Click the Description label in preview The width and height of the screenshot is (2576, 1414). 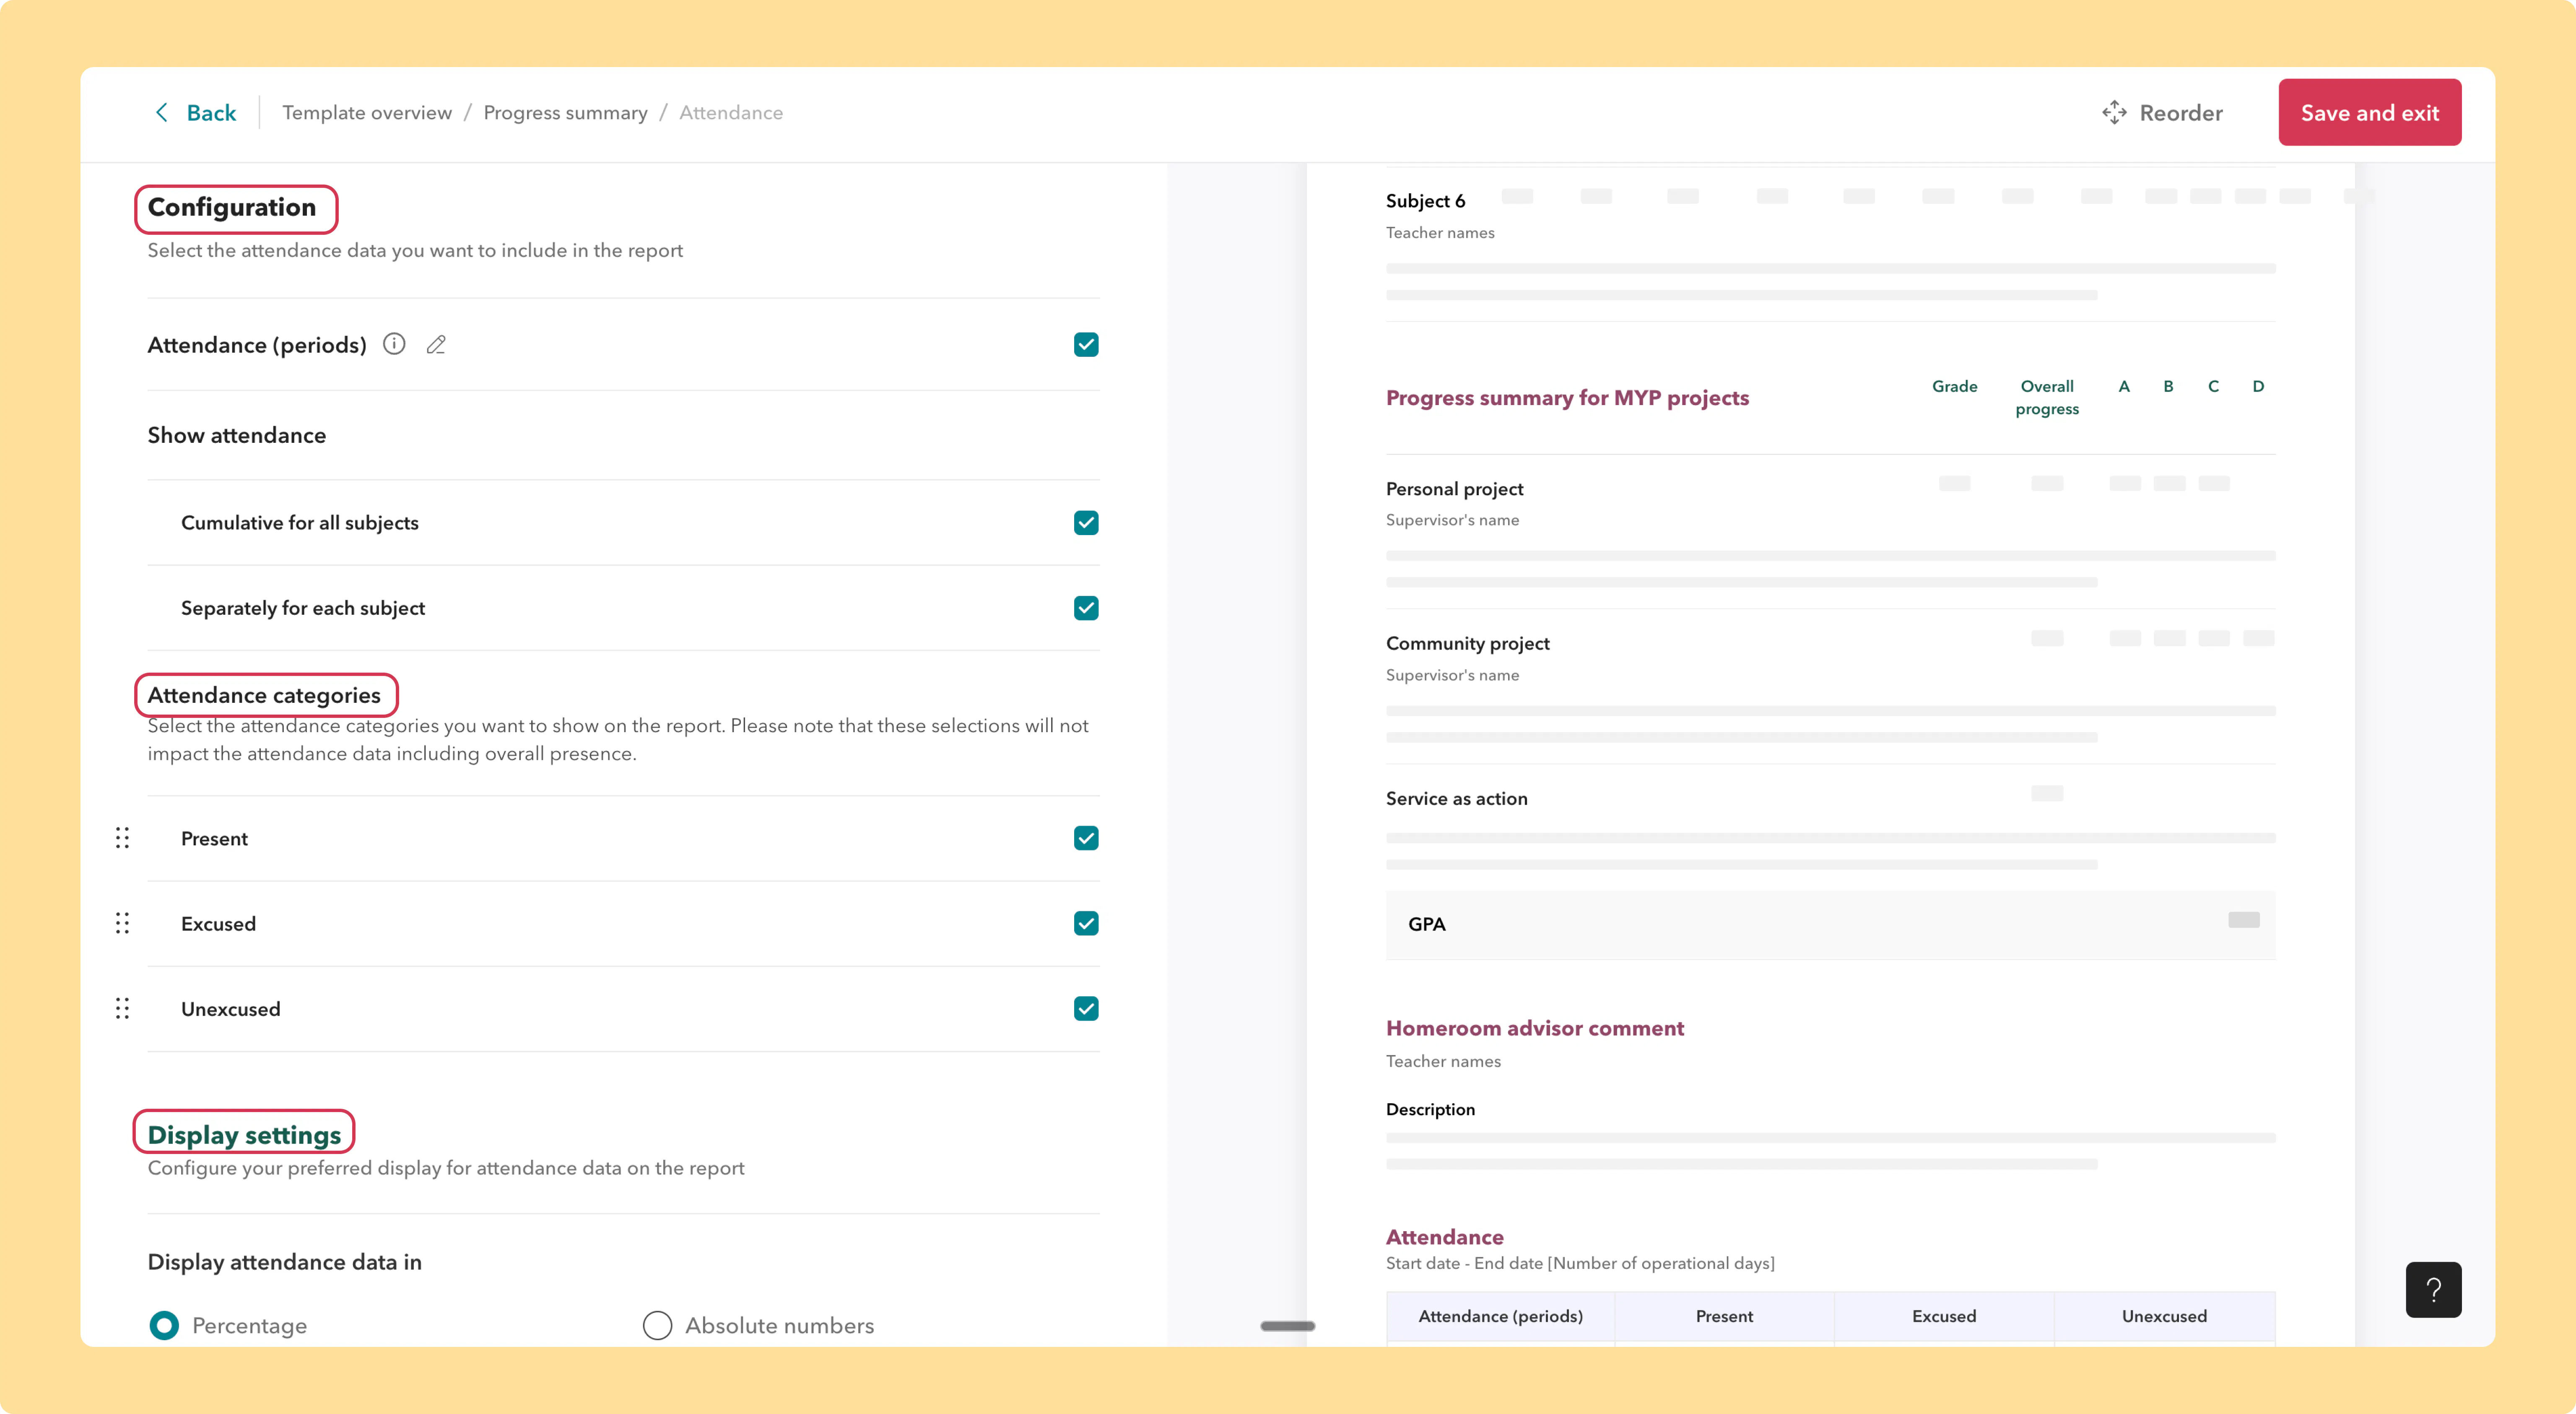point(1430,1109)
